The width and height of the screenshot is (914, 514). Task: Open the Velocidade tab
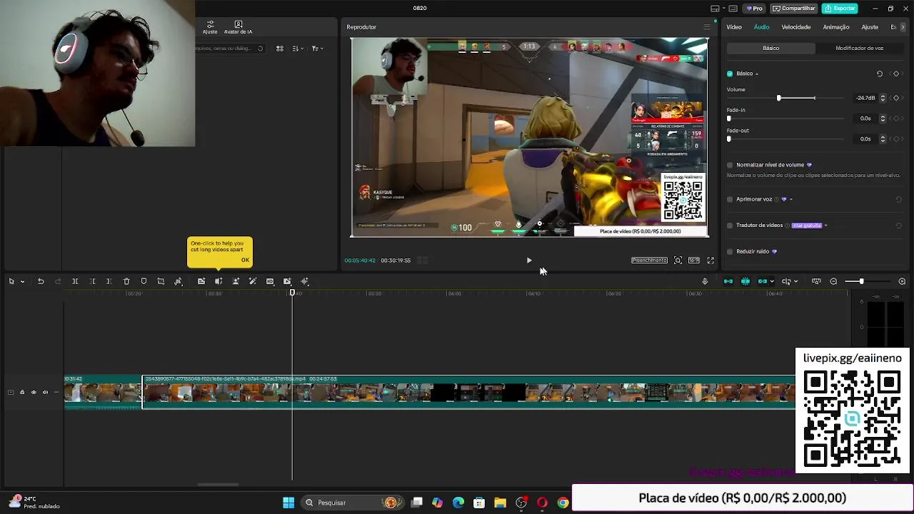[796, 27]
